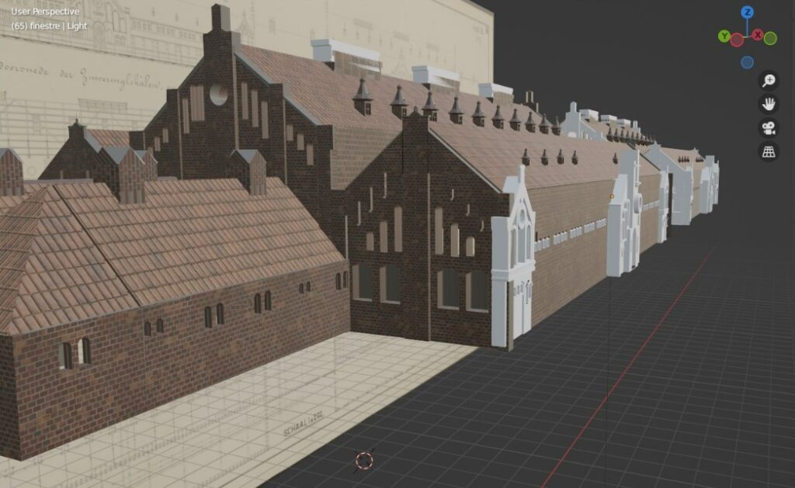Click the Y-labeled axis ball on the gizmo

[x=725, y=35]
